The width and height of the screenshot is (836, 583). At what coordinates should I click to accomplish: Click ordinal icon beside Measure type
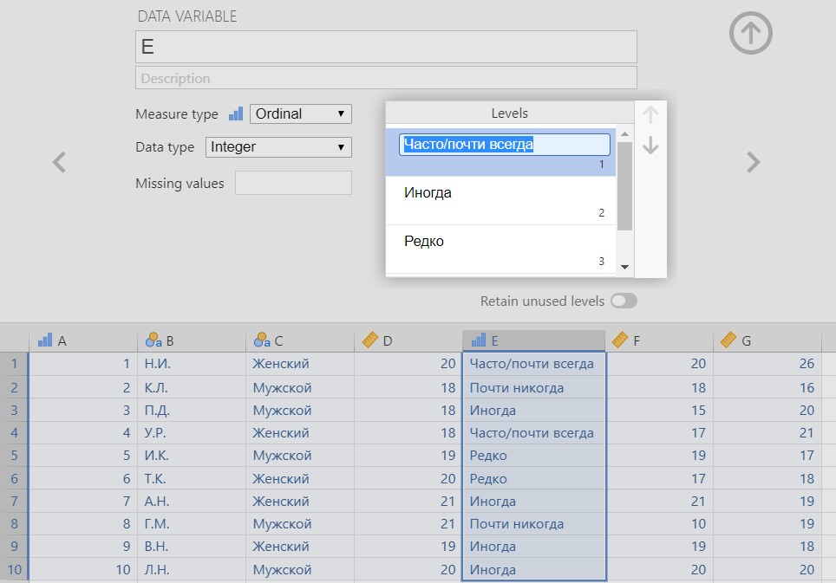[x=236, y=114]
